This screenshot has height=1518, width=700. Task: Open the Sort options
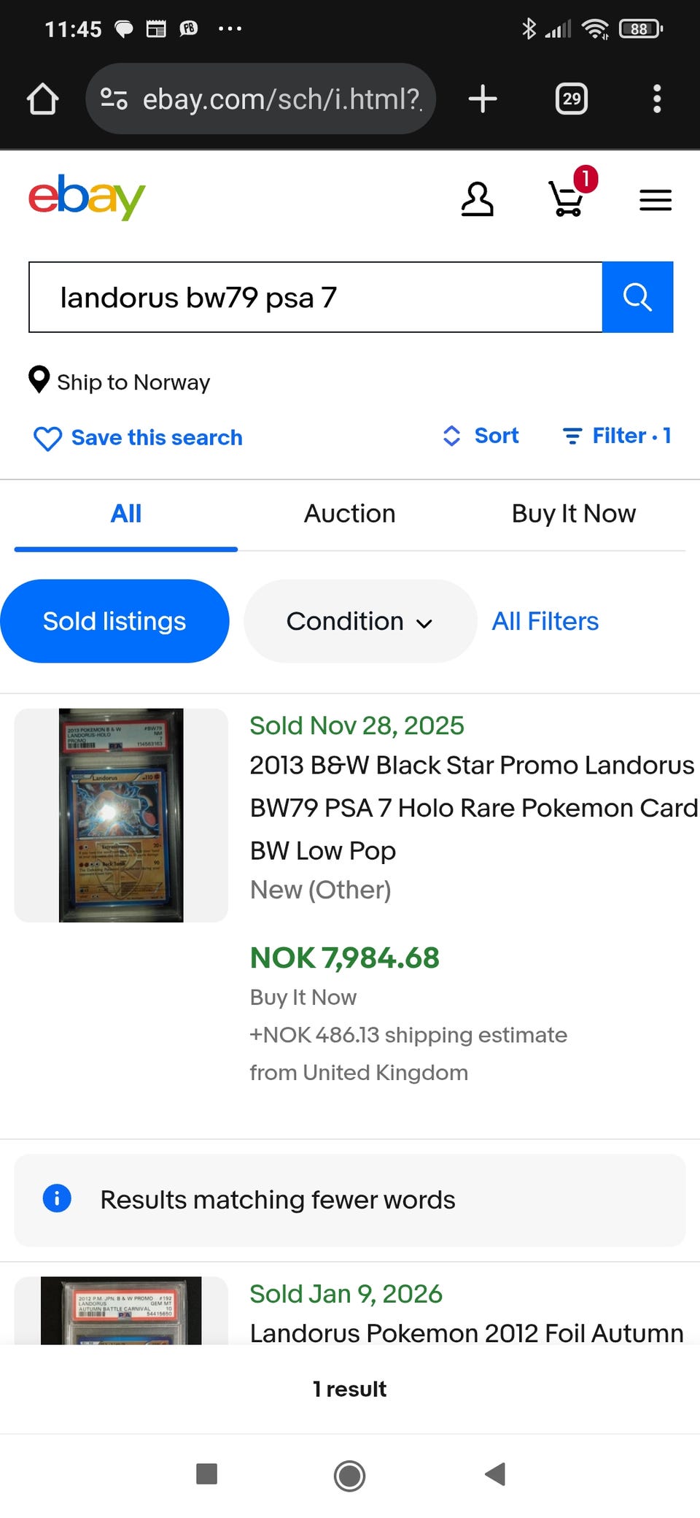pos(481,436)
